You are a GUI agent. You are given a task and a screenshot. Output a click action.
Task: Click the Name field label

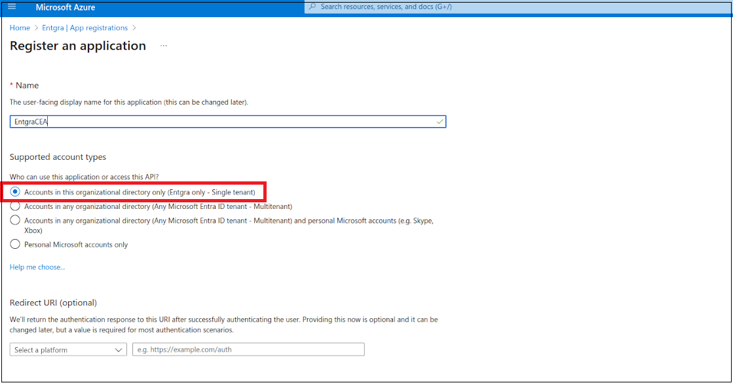[x=27, y=86]
